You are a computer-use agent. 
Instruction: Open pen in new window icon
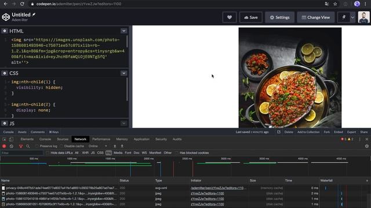click(279, 132)
